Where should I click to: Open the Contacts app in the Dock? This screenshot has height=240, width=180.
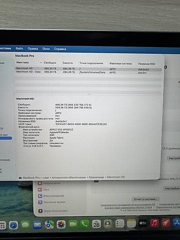click(108, 224)
